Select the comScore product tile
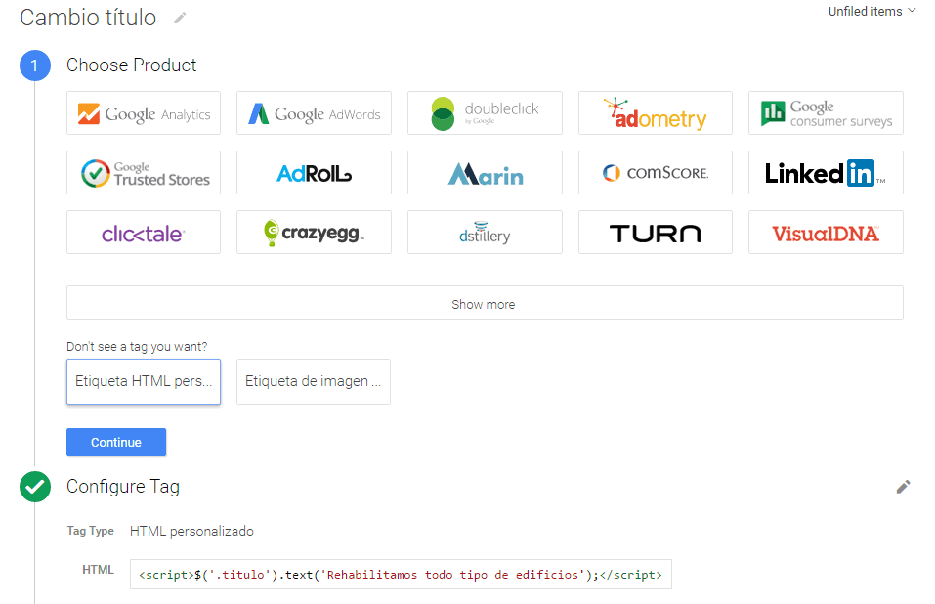 coord(655,173)
